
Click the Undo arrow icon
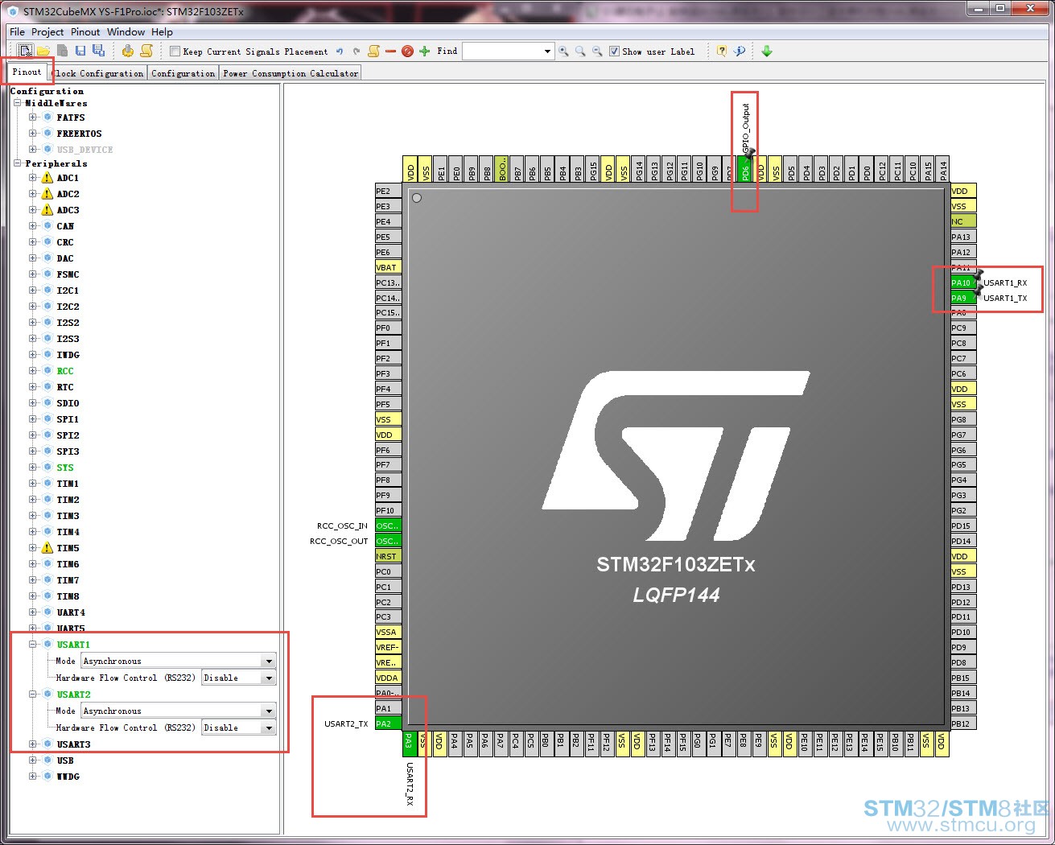(340, 52)
